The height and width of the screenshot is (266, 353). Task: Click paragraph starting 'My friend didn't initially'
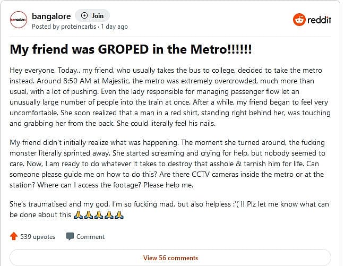tap(167, 164)
